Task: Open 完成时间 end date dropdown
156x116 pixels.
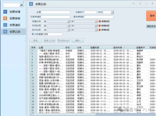Action: [x=96, y=26]
